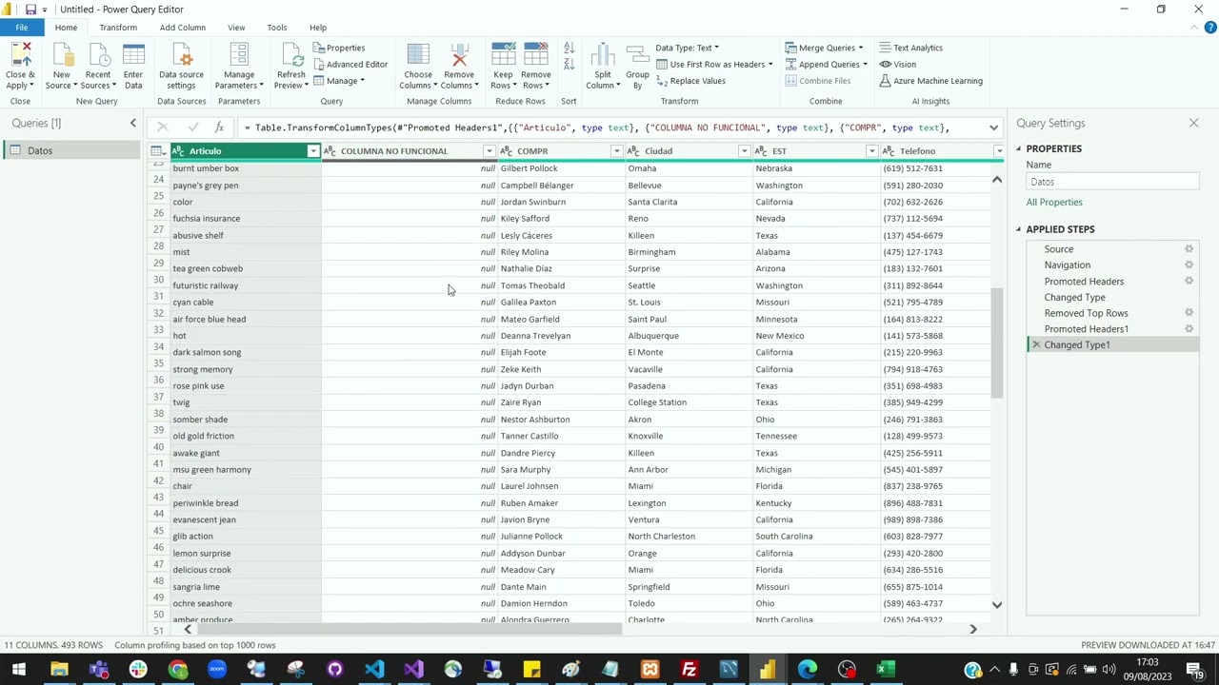Click the save icon in title bar
The width and height of the screenshot is (1219, 685).
[30, 10]
